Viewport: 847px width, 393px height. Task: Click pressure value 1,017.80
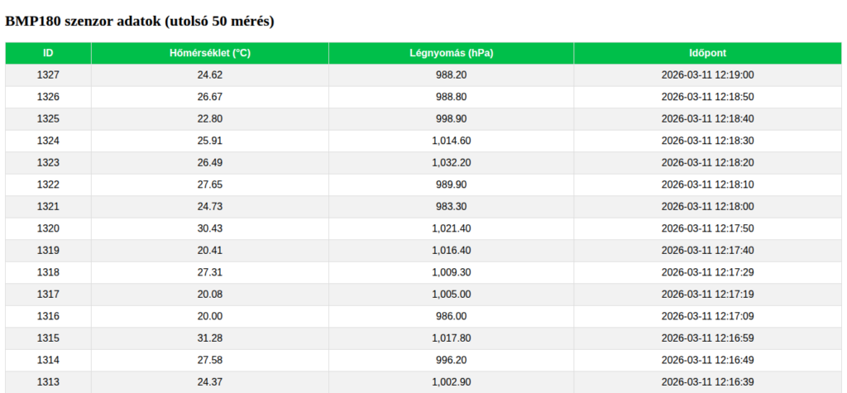pyautogui.click(x=451, y=338)
